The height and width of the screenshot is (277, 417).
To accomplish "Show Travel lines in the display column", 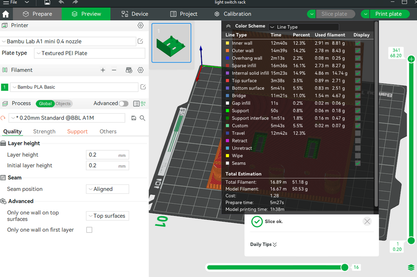I will 358,133.
